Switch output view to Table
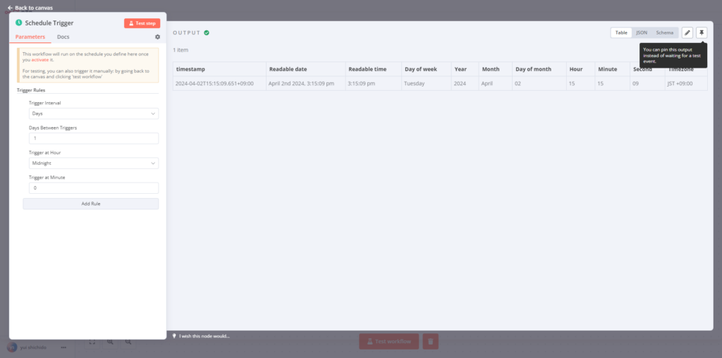Screen dimensions: 722x358 (x=621, y=32)
